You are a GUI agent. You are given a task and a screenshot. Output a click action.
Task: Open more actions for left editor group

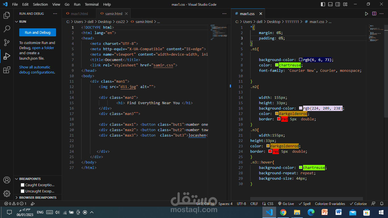pos(224,14)
